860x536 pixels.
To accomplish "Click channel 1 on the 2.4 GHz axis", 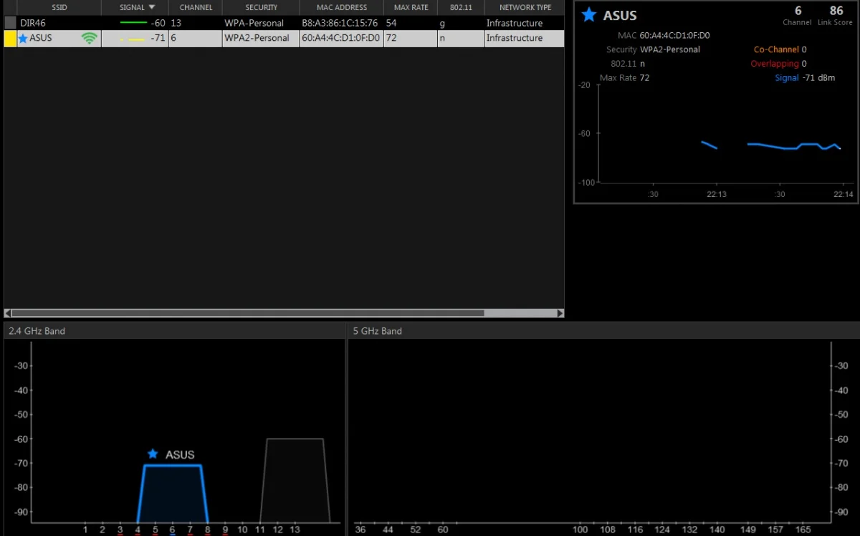I will (85, 530).
